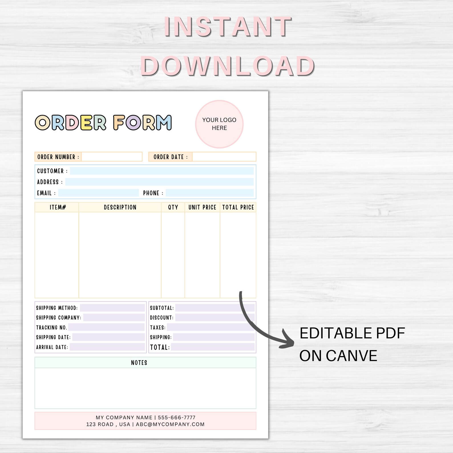
Task: Select the Total amount field
Action: (x=213, y=347)
